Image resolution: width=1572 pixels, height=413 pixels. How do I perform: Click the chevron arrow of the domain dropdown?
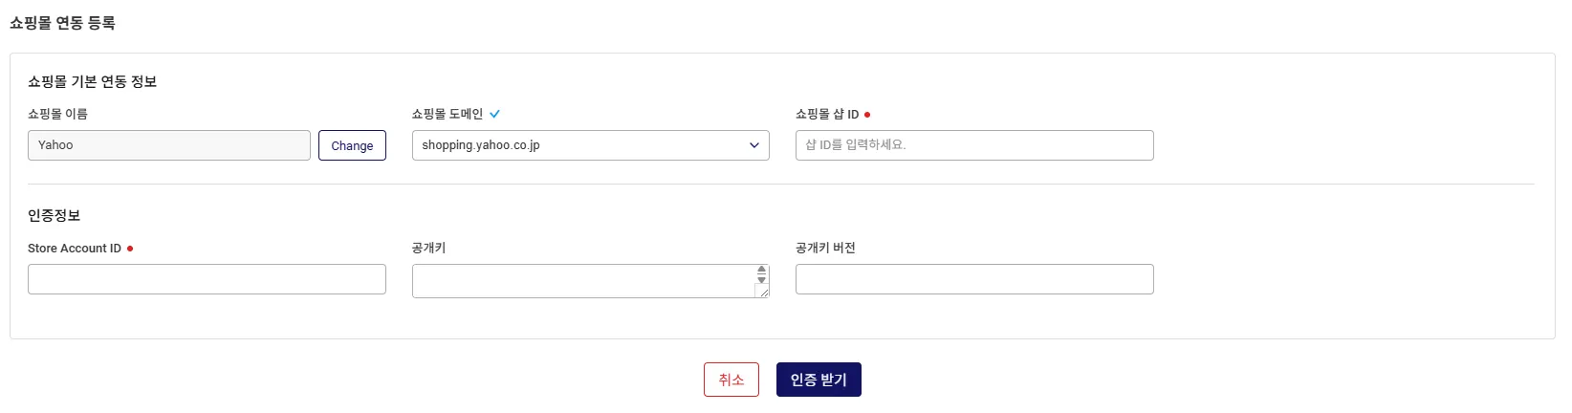pyautogui.click(x=753, y=145)
